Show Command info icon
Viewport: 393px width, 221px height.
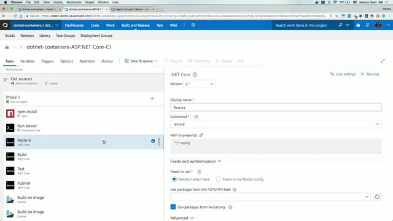[x=196, y=117]
